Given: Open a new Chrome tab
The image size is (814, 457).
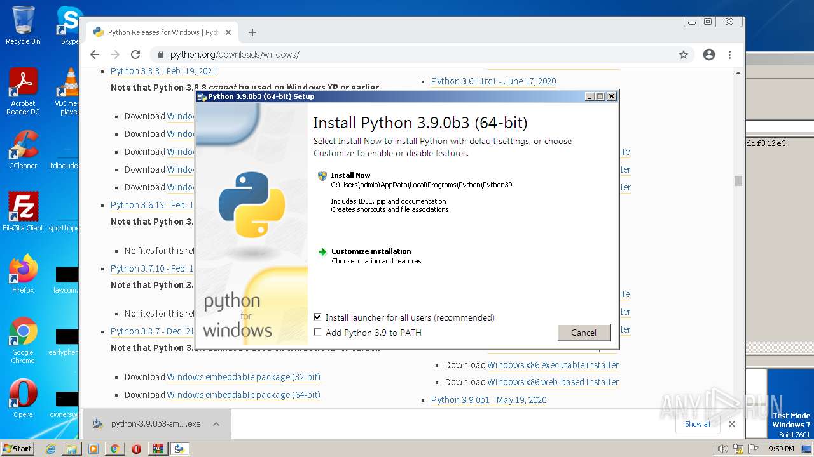Looking at the screenshot, I should [x=252, y=32].
